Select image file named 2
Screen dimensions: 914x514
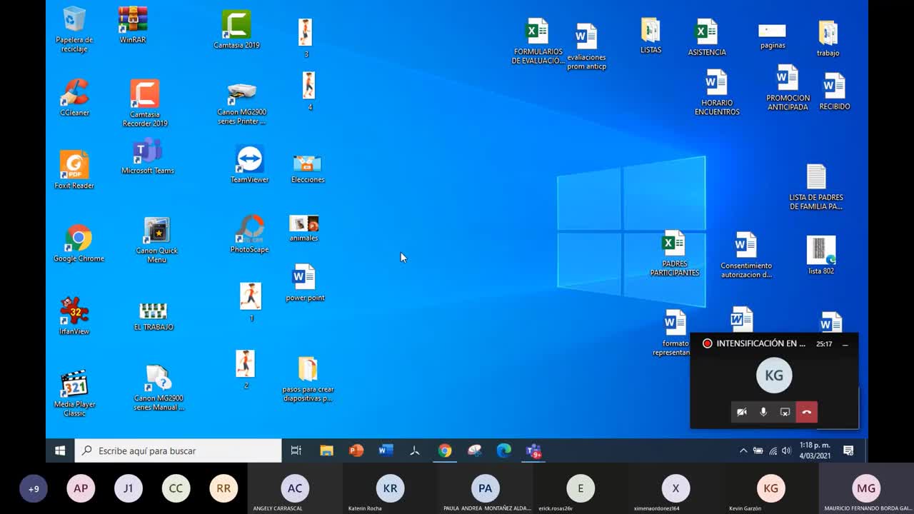tap(245, 370)
